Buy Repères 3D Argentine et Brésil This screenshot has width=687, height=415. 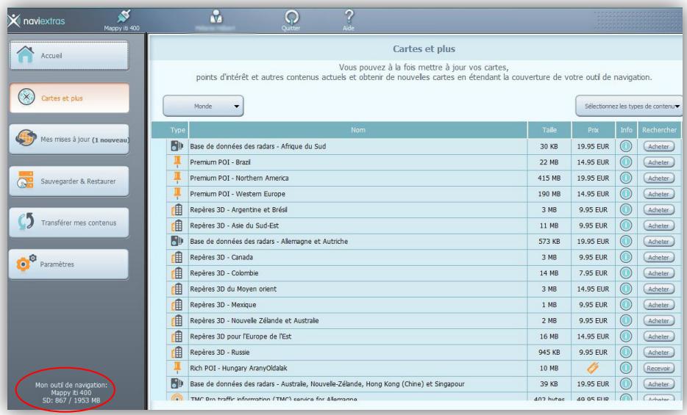658,210
